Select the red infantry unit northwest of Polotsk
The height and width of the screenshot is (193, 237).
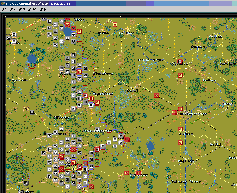point(115,24)
